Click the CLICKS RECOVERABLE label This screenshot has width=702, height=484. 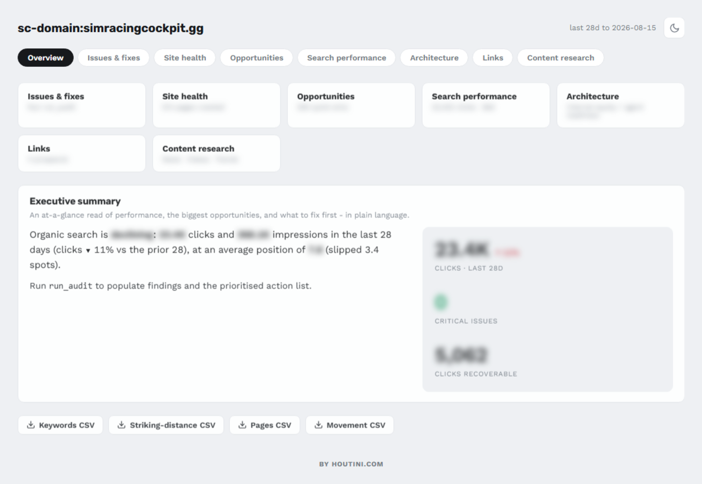coord(476,374)
